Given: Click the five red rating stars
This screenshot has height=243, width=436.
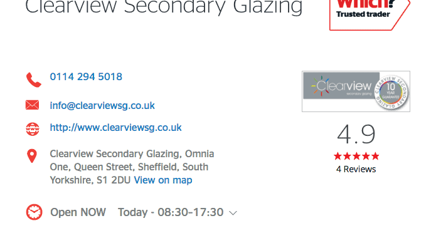Looking at the screenshot, I should (356, 156).
